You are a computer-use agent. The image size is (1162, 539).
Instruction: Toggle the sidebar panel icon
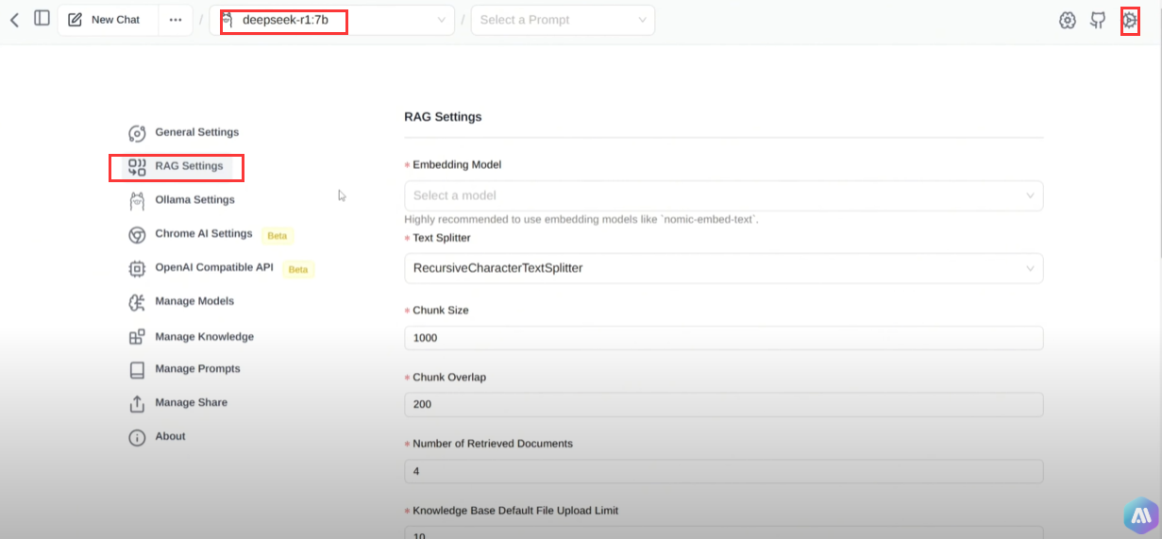point(42,18)
